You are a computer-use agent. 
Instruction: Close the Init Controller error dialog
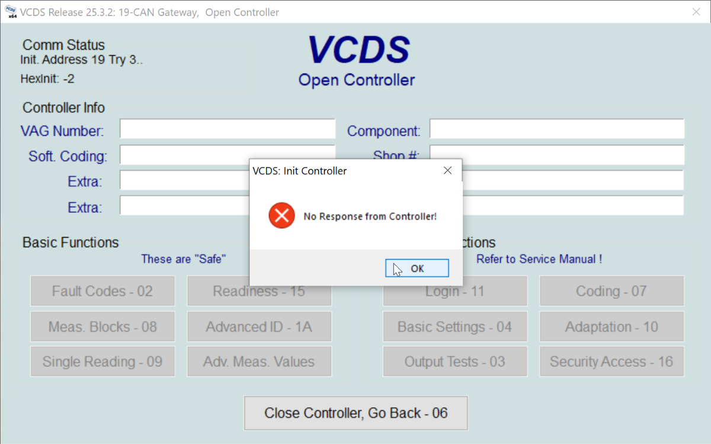click(x=448, y=171)
